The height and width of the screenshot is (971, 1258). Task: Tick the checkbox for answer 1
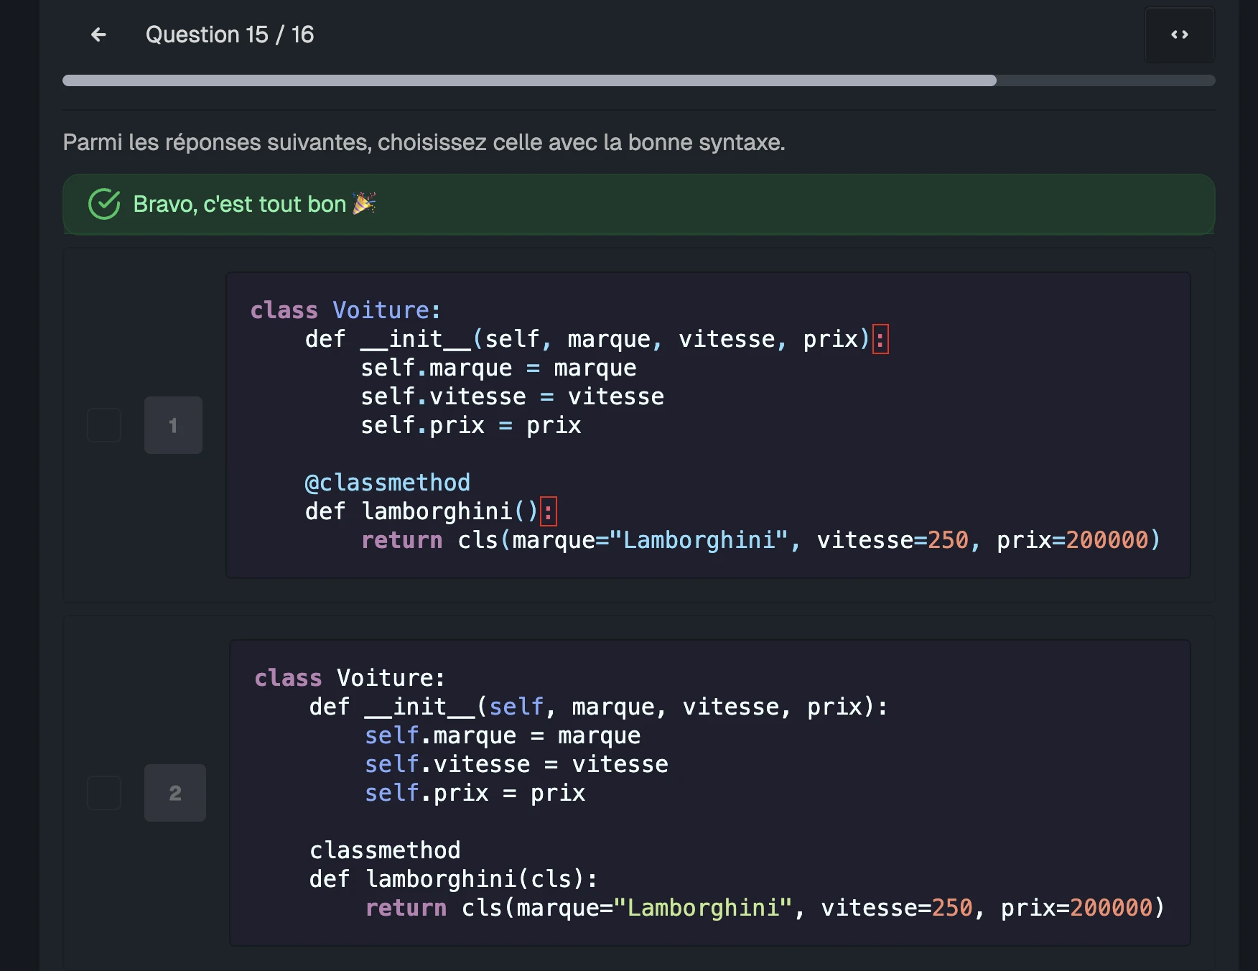104,425
